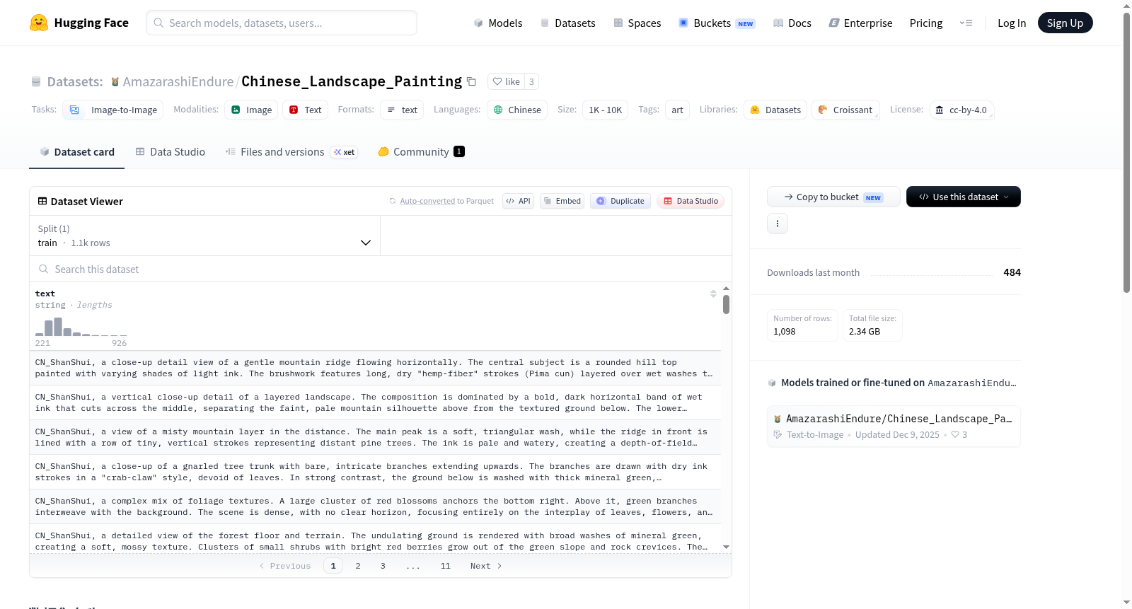Image resolution: width=1132 pixels, height=609 pixels.
Task: Open row about red blossoms foliage
Action: pos(375,506)
